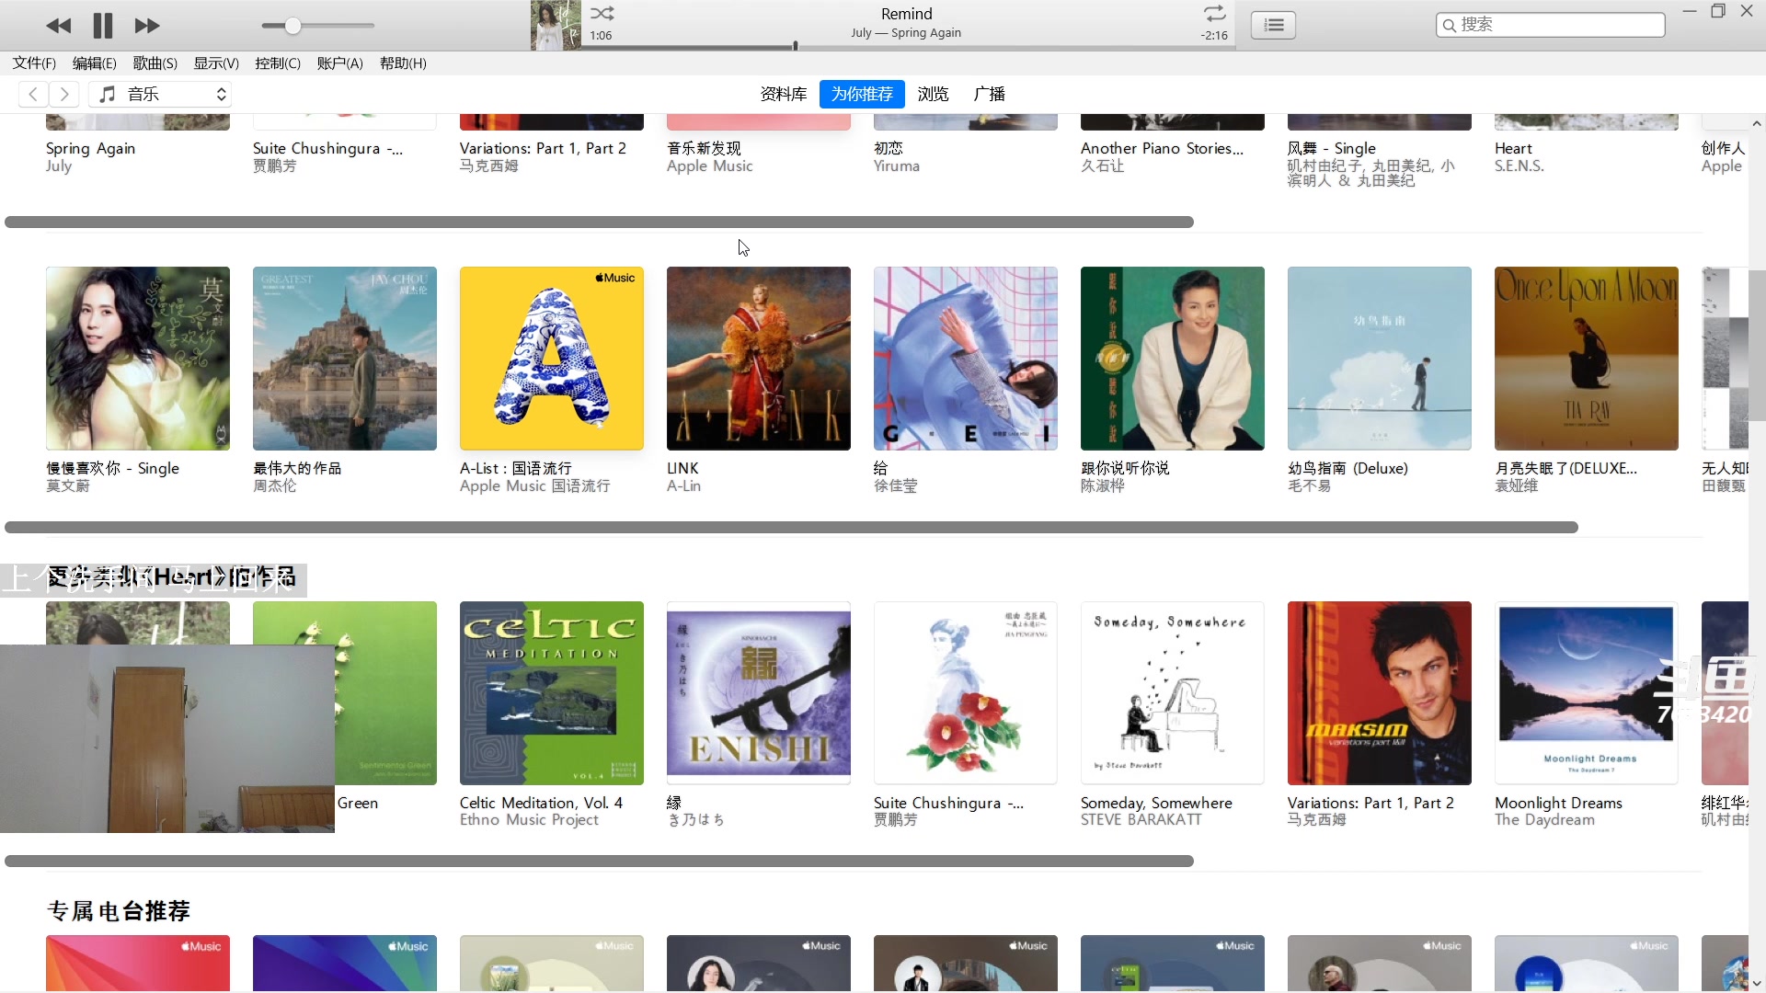Switch to the 广播 tab
The image size is (1766, 993).
[x=990, y=94]
